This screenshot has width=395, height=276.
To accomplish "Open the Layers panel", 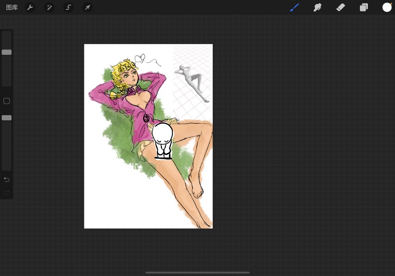I will coord(364,7).
